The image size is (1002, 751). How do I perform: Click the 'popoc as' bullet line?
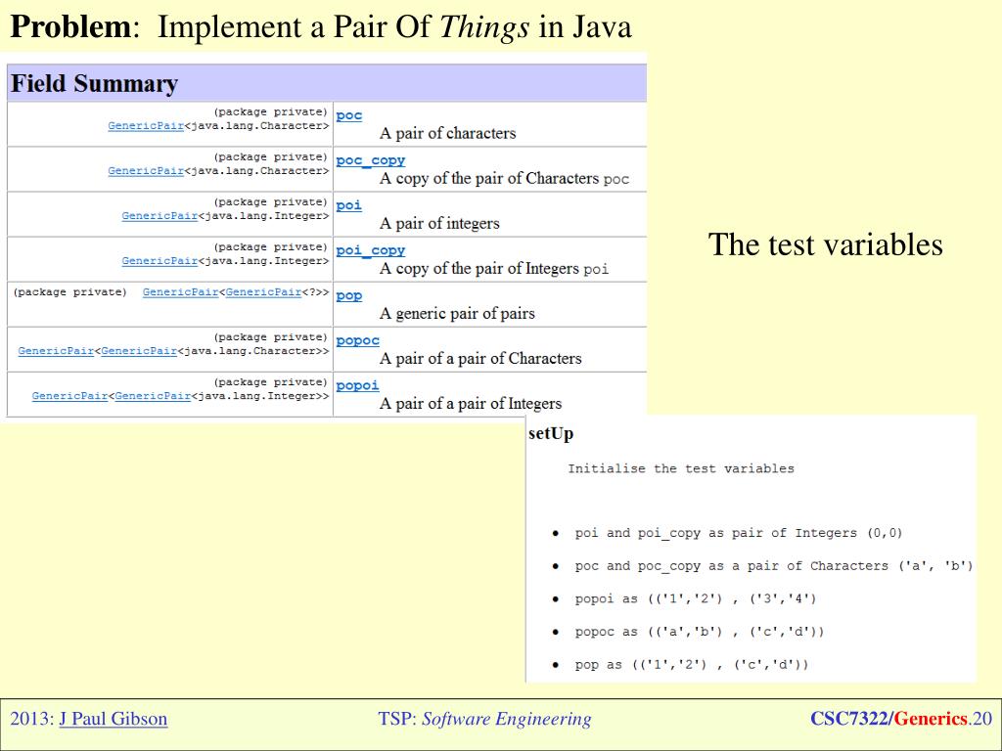coord(699,633)
